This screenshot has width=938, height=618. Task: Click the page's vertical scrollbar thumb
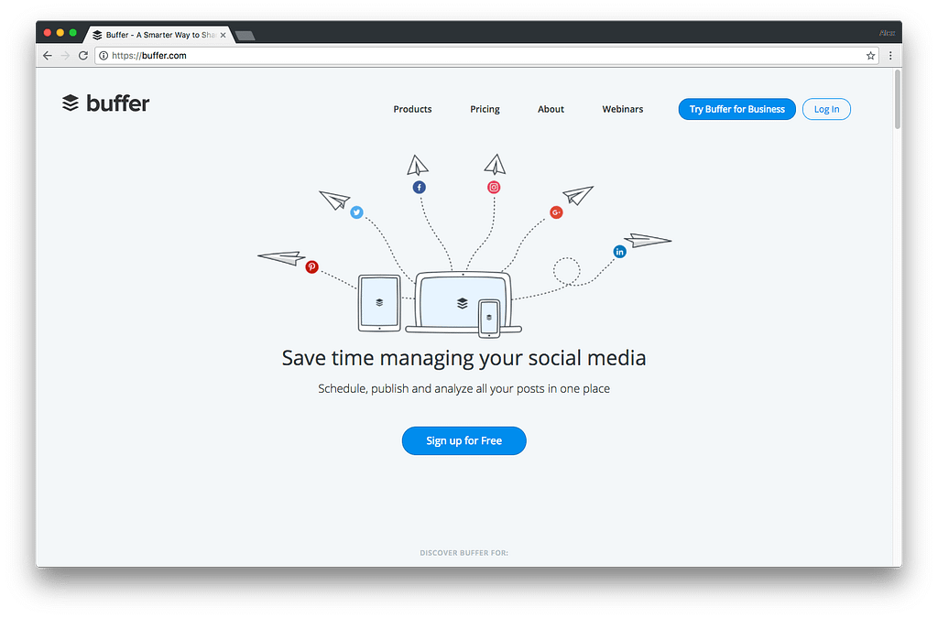pos(898,99)
